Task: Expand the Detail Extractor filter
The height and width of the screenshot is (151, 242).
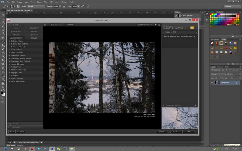Action: [x=9, y=53]
